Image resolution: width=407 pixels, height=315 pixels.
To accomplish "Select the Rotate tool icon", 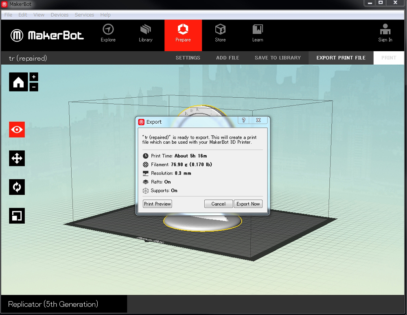I will pos(17,187).
